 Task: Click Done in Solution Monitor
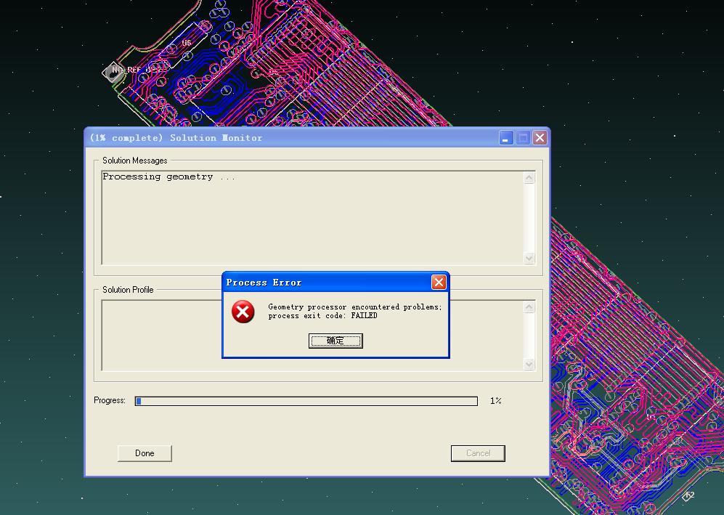(x=145, y=453)
